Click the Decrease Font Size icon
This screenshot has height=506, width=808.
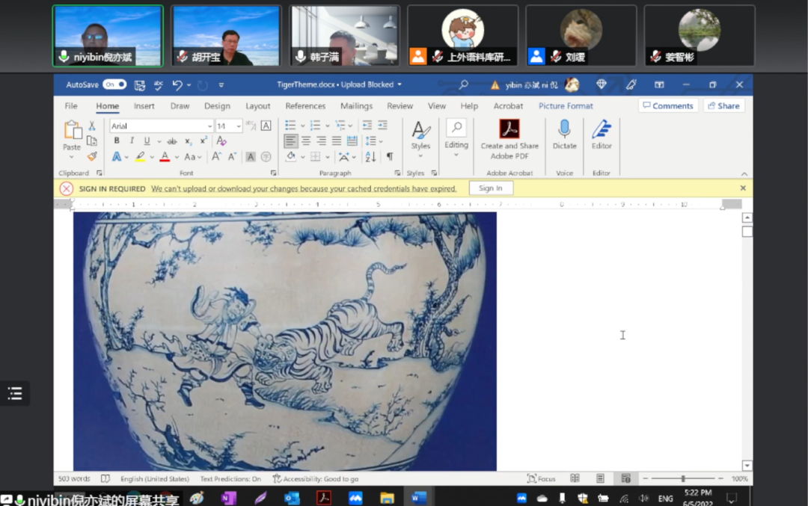click(x=232, y=156)
